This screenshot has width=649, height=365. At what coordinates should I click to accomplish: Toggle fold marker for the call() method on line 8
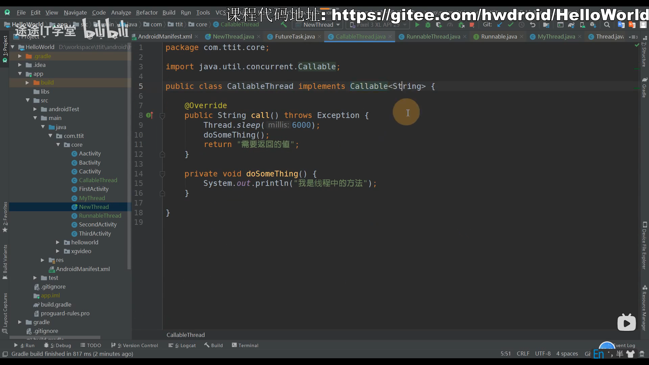162,116
